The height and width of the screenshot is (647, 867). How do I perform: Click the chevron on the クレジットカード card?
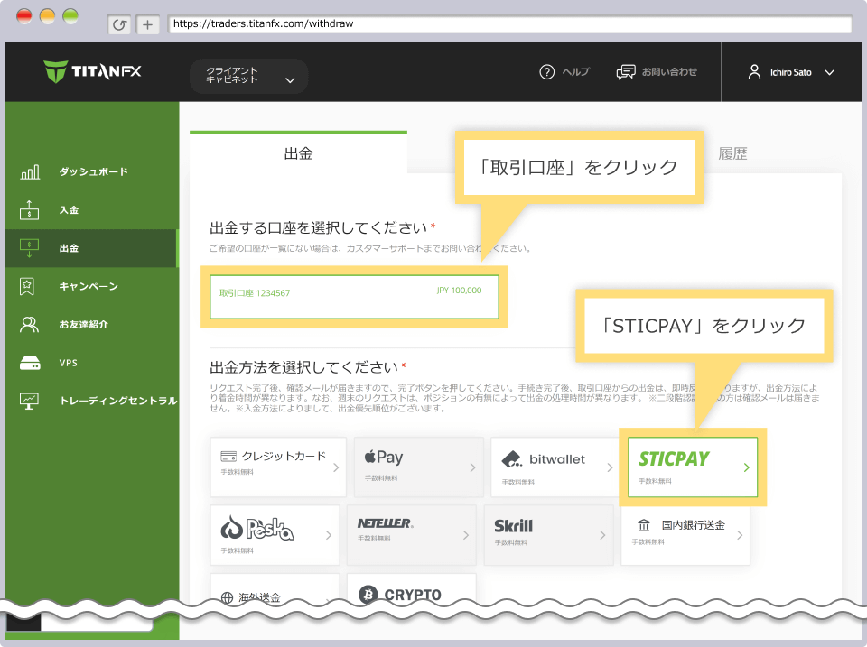point(336,467)
